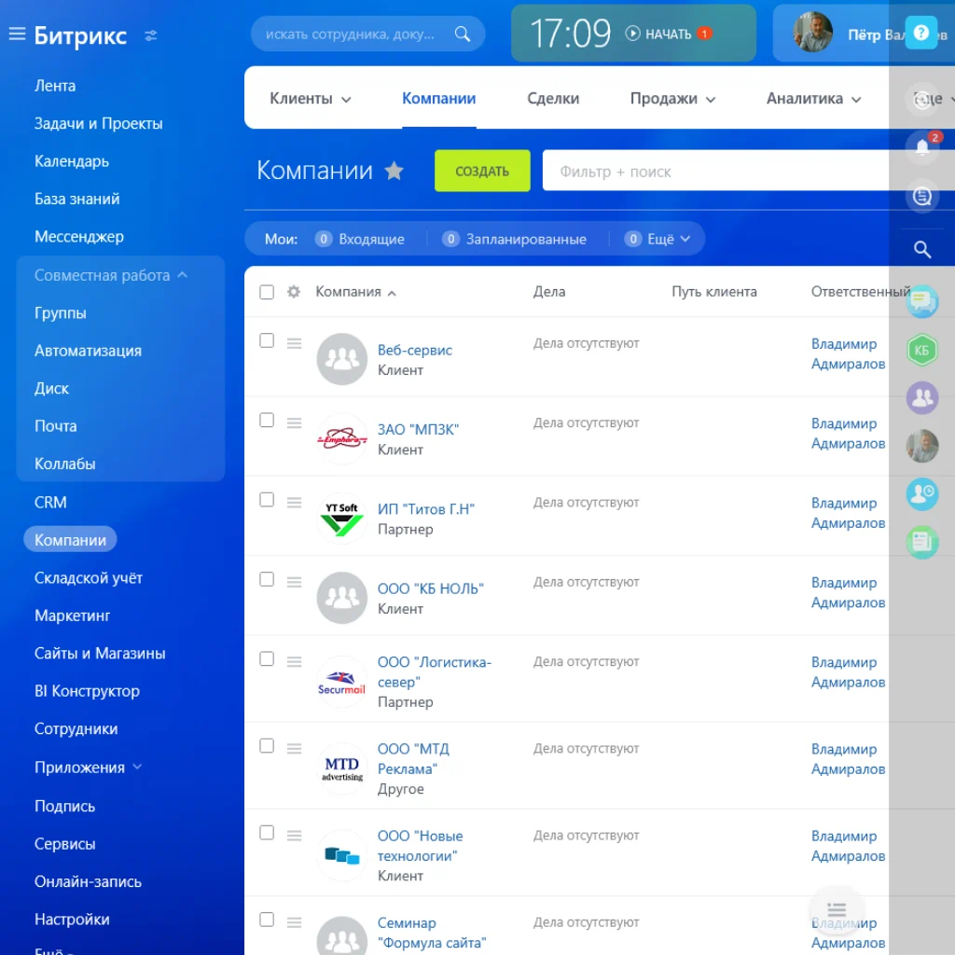955x955 pixels.
Task: Switch to the Сделки tab
Action: [x=553, y=97]
